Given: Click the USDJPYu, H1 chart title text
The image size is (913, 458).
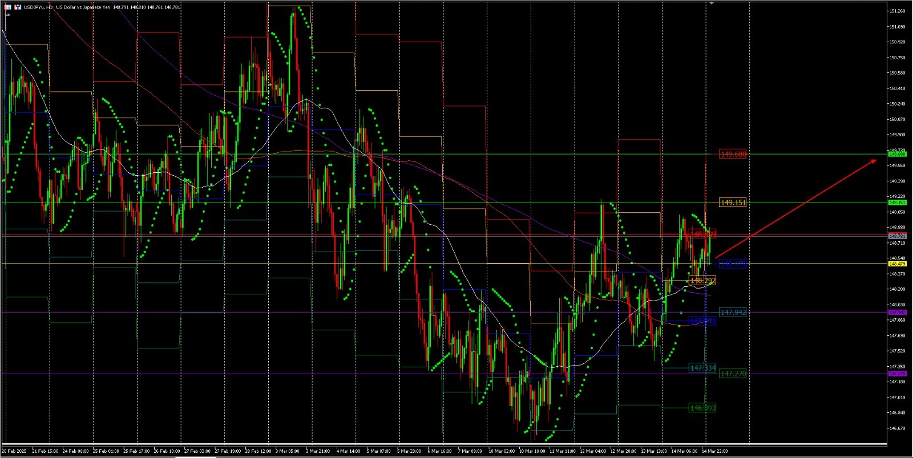Looking at the screenshot, I should click(x=39, y=7).
